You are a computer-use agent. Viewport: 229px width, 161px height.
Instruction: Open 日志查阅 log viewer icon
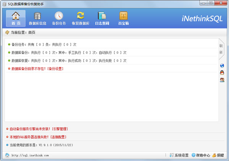tap(102, 18)
